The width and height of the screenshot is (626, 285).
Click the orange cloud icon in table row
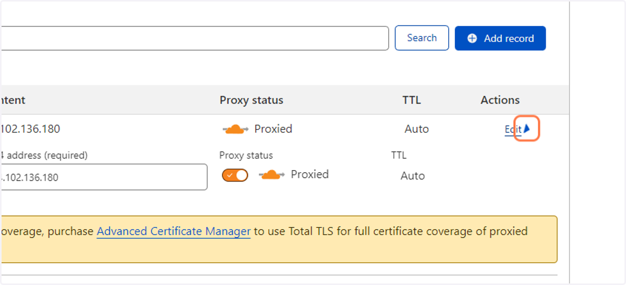tap(235, 129)
